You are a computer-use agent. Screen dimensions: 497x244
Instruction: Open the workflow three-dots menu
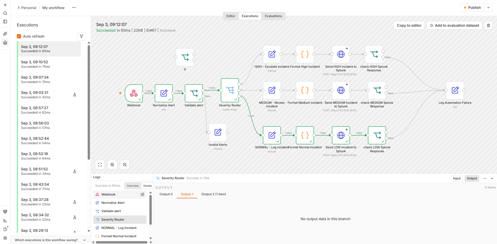point(74,8)
